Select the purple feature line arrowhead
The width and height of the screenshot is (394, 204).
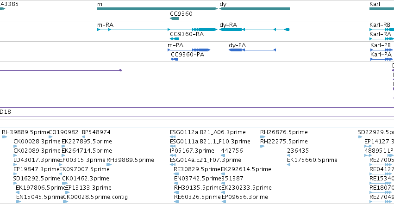[120, 70]
